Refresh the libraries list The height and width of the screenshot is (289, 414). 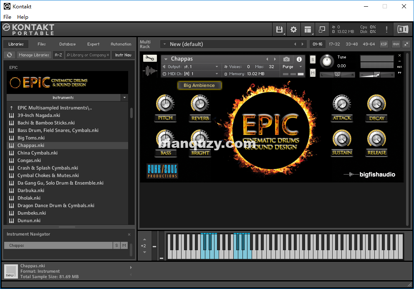click(10, 55)
